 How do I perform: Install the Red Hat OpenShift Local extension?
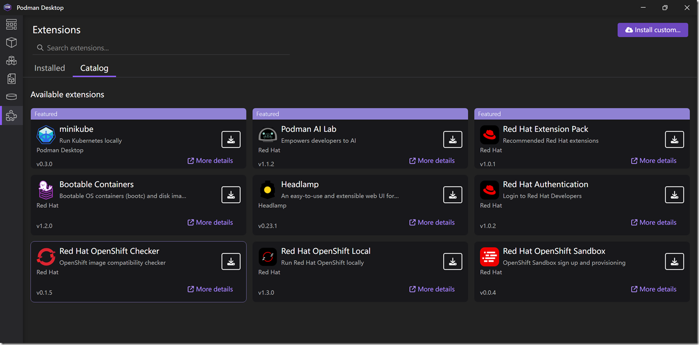(x=453, y=261)
